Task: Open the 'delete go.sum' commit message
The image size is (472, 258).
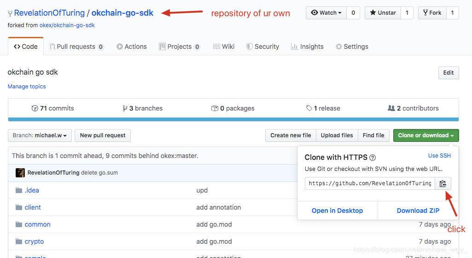Action: pos(99,173)
